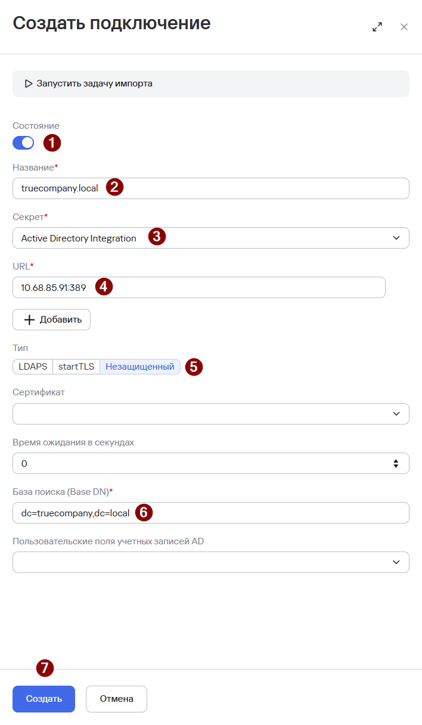Open the AD custom fields dropdown
This screenshot has height=725, width=422.
(211, 562)
